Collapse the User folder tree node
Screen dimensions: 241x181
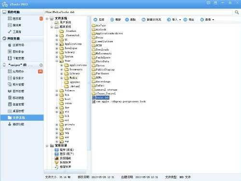point(56,61)
